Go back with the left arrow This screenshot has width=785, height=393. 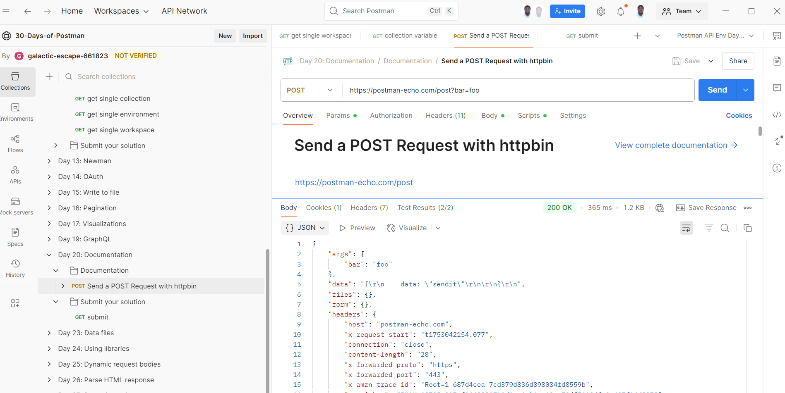click(28, 11)
